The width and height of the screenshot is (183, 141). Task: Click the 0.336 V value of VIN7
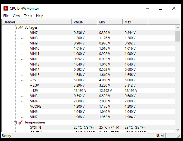click(x=79, y=33)
